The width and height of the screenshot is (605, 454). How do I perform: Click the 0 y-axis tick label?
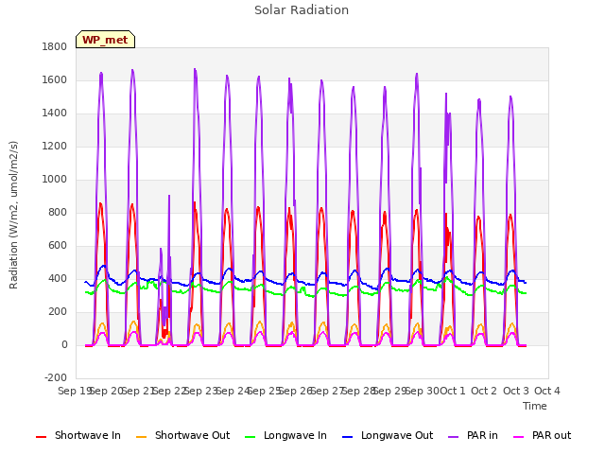[x=64, y=344]
